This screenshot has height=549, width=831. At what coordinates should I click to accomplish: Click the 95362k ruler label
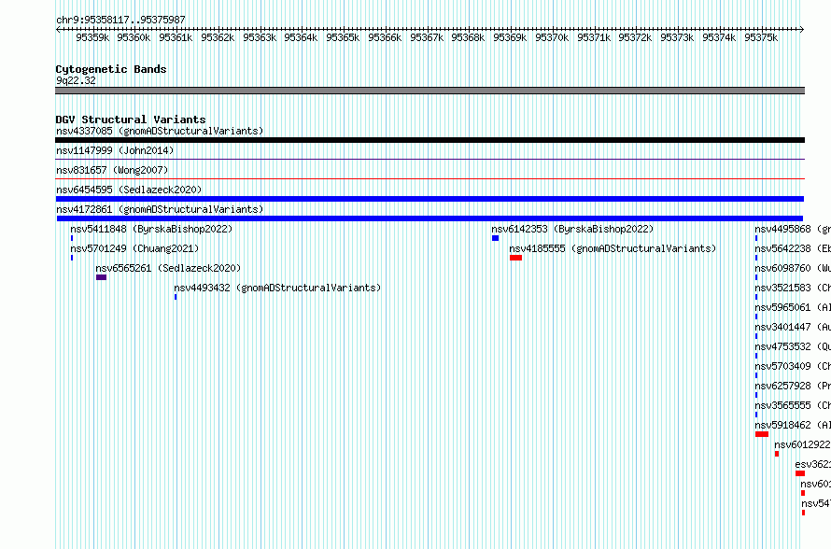[218, 37]
